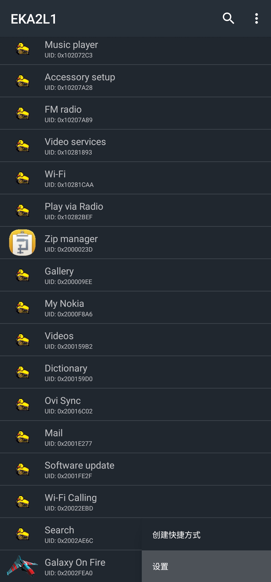Click the duck icon next to Gallery

click(x=22, y=275)
